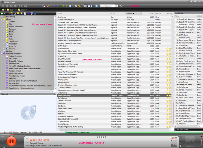The height and width of the screenshot is (148, 203).
Task: Click Copy under the Now Playing panel
Action: point(186,129)
